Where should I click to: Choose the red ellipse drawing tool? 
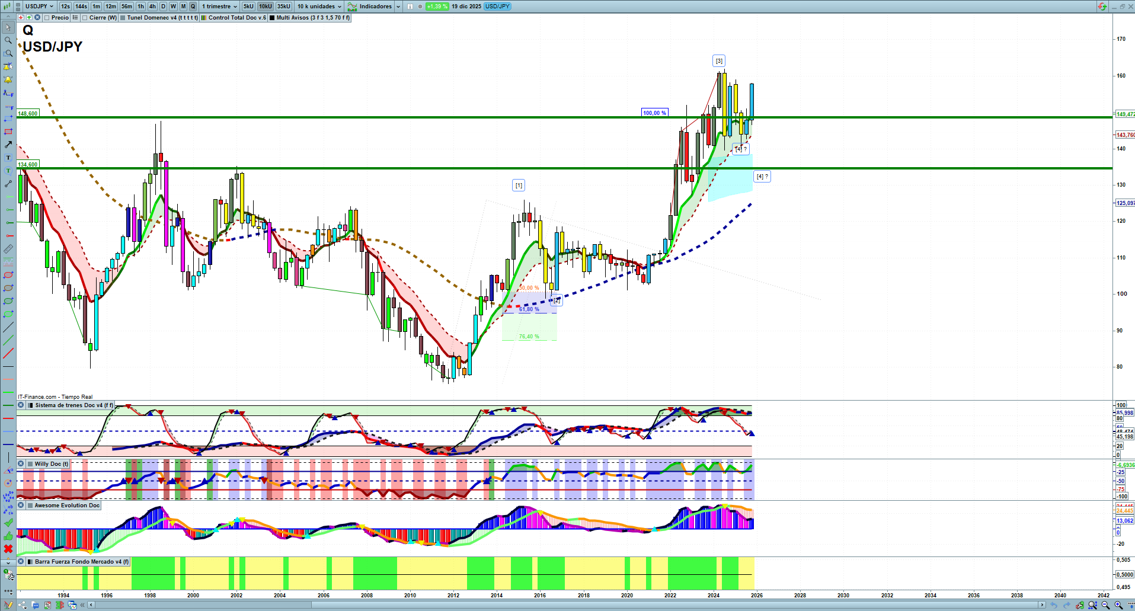(x=8, y=275)
